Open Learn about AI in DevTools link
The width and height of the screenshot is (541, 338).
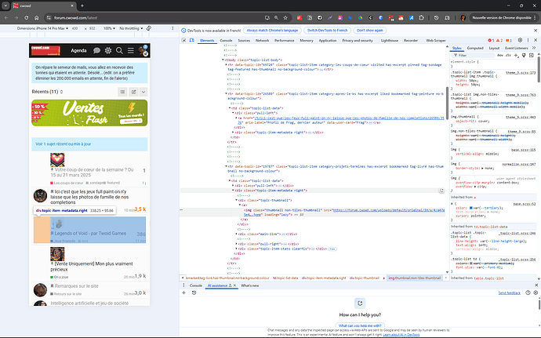pyautogui.click(x=401, y=335)
